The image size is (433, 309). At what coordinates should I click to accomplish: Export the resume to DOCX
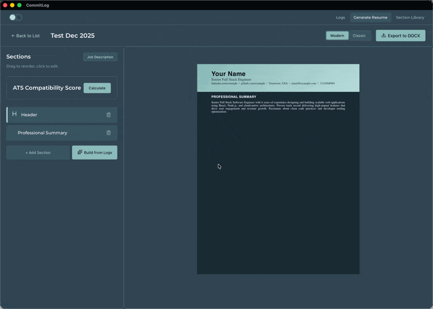pos(400,36)
